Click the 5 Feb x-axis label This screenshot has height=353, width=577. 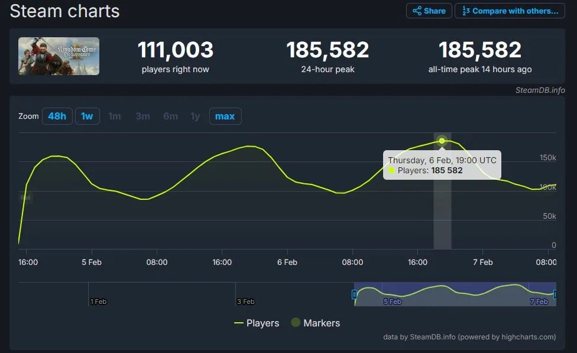click(x=92, y=262)
